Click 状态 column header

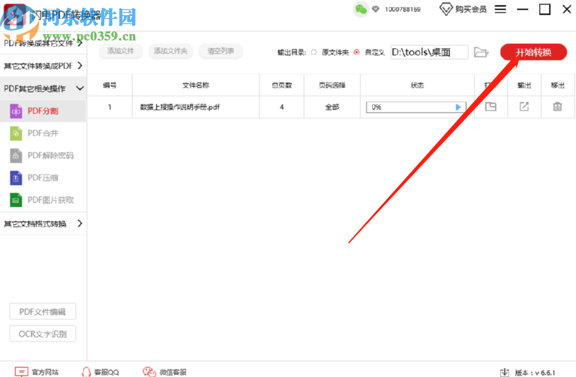pyautogui.click(x=417, y=86)
